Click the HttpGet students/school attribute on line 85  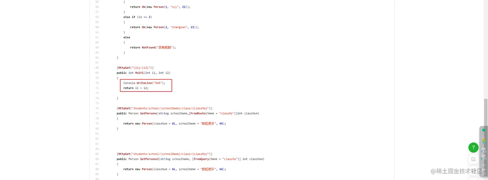pos(164,154)
